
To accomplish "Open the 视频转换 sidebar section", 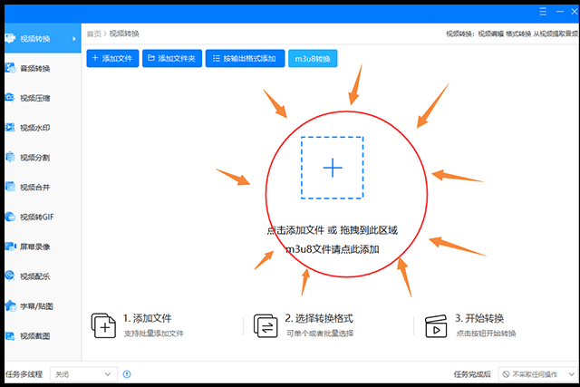I will coord(43,38).
